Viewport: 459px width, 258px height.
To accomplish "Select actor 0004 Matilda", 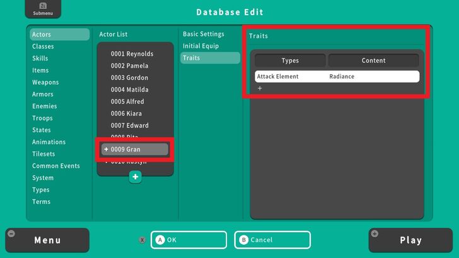I will pos(130,90).
